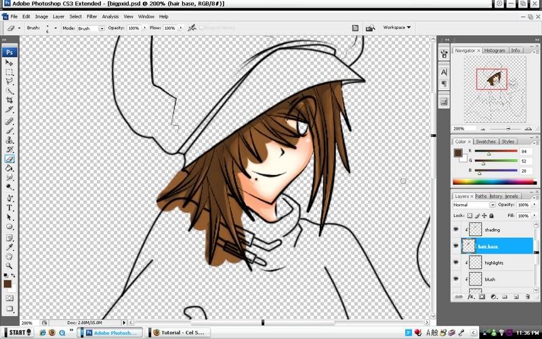Hide the highlights layer

click(456, 262)
